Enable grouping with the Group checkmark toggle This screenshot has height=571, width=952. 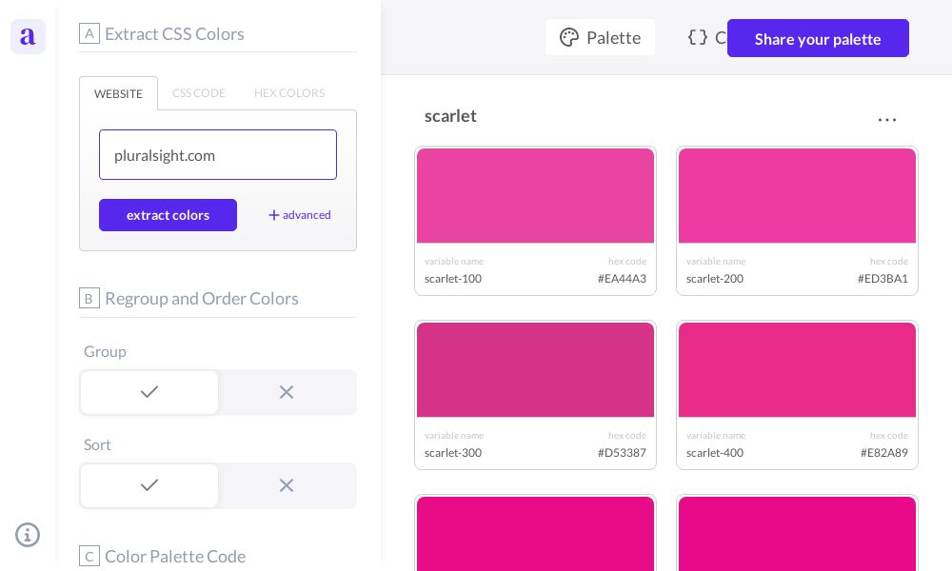click(149, 392)
